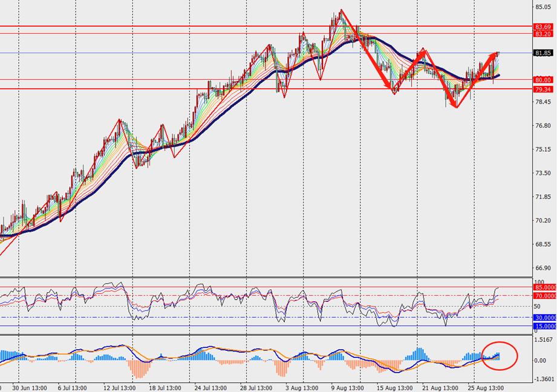557x392 pixels.
Task: Click the 83.69 red price label
Action: point(543,27)
